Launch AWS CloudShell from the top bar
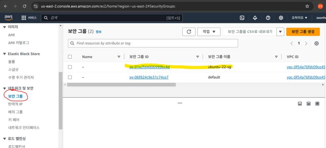This screenshot has width=326, height=148. pyautogui.click(x=242, y=18)
